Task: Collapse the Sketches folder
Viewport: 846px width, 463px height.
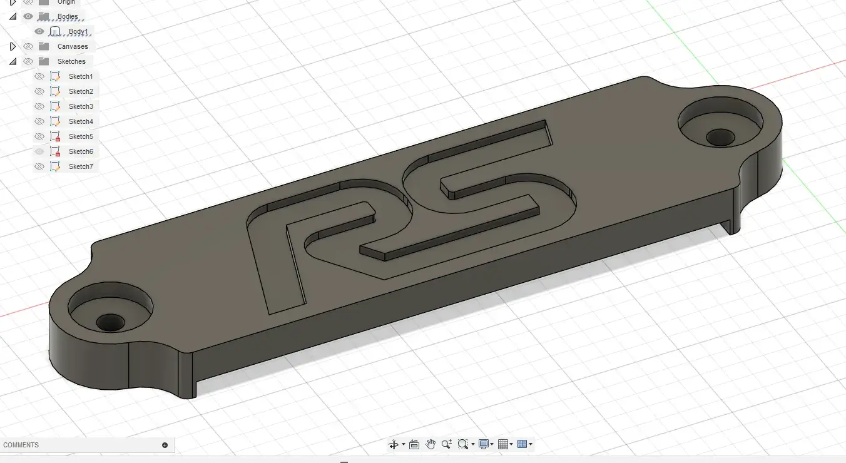Action: click(13, 61)
